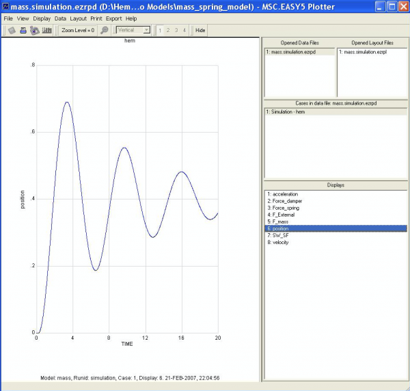Click the Cases in data file header

336,103
